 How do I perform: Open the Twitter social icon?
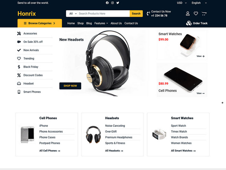[x=118, y=3]
